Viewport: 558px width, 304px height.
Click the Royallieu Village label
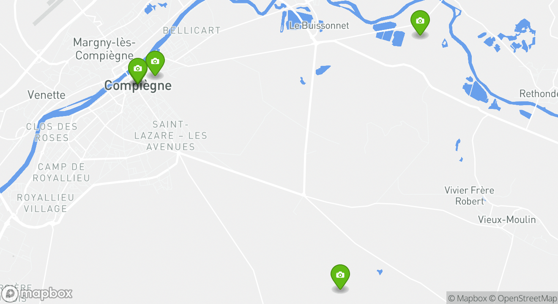click(x=46, y=203)
